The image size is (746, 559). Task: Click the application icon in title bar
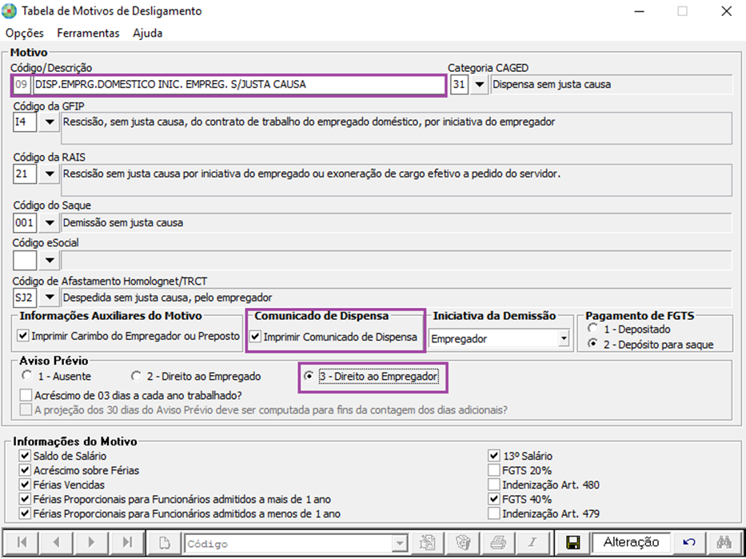click(x=10, y=11)
